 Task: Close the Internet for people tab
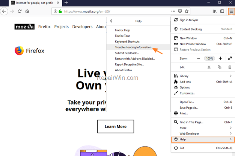58,3
